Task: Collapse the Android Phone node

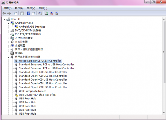Action: [9, 23]
